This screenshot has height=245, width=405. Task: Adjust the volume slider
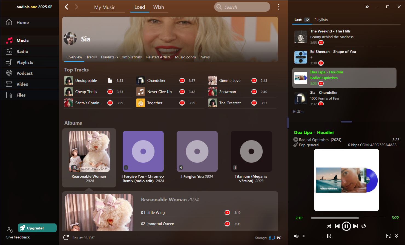point(313,236)
